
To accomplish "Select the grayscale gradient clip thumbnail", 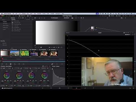I will [x=5, y=53].
